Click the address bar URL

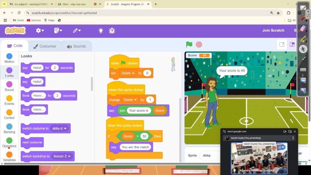pyautogui.click(x=64, y=13)
